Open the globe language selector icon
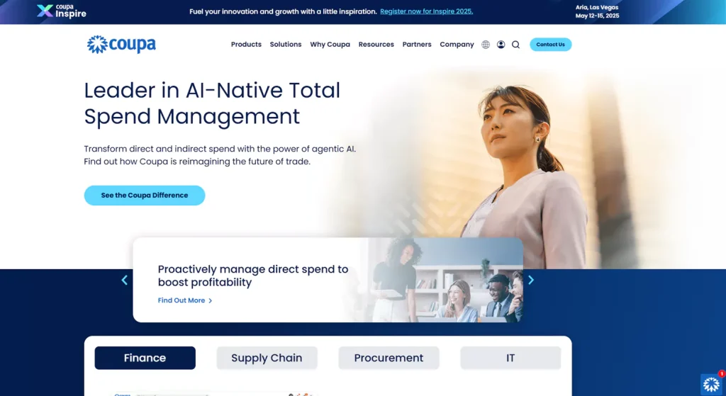 point(486,45)
